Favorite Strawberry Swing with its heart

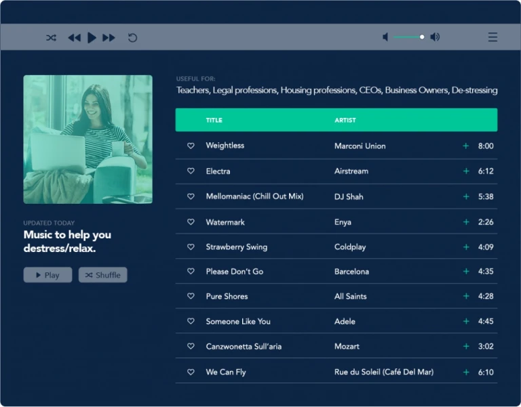191,247
